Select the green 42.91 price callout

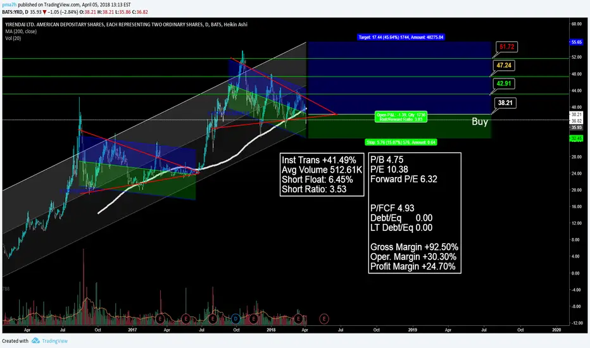pos(504,84)
